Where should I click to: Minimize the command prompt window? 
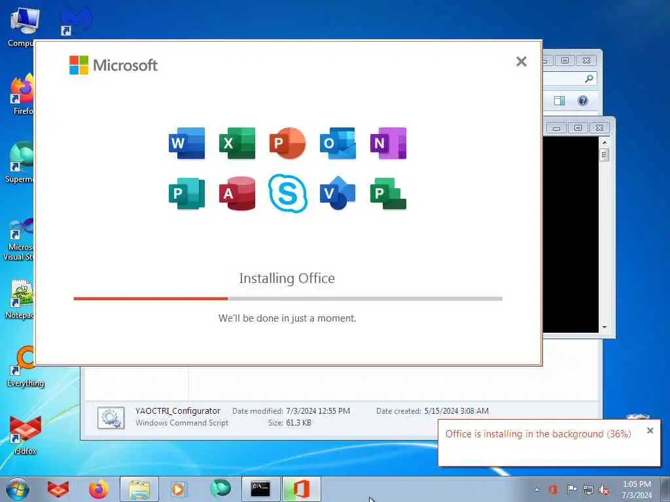point(556,127)
